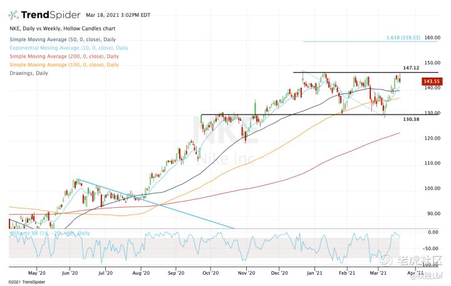Click the Oct '20 date axis label

click(210, 273)
